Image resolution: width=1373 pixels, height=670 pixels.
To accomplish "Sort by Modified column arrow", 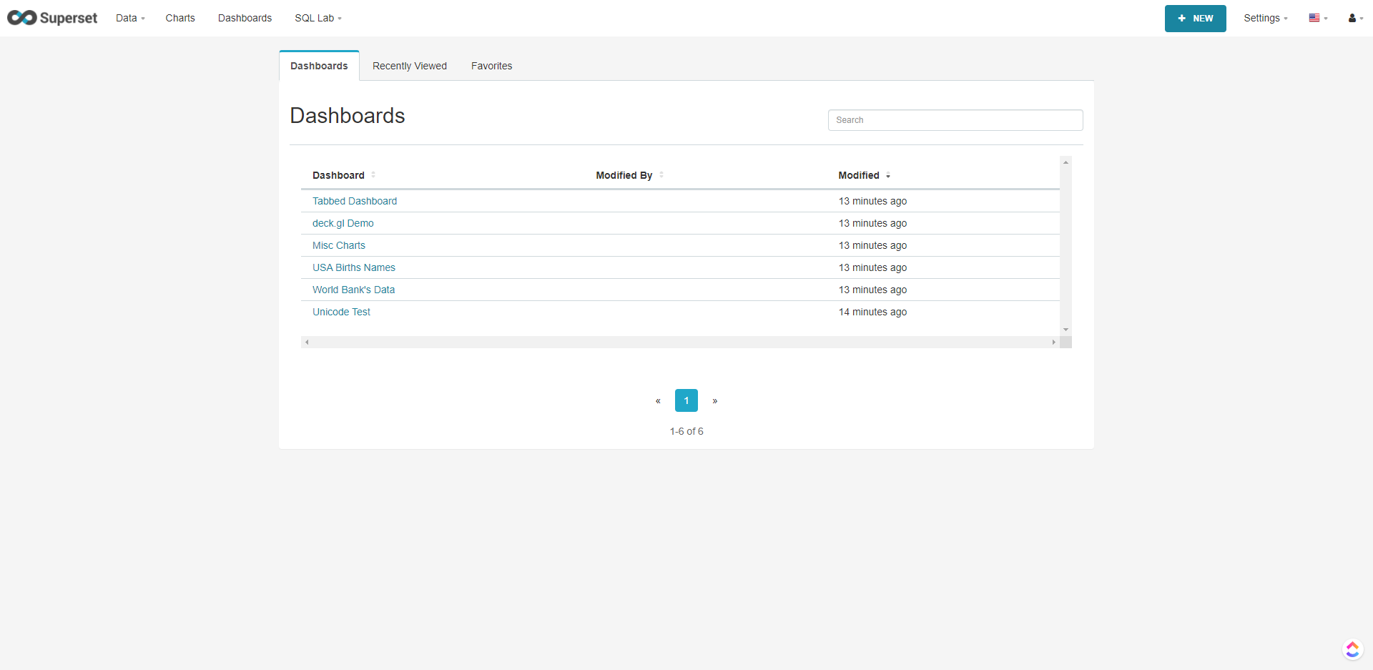I will (888, 175).
